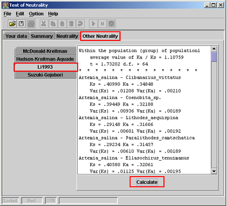Switch to the Neutrality tab
The width and height of the screenshot is (227, 206).
pyautogui.click(x=67, y=36)
